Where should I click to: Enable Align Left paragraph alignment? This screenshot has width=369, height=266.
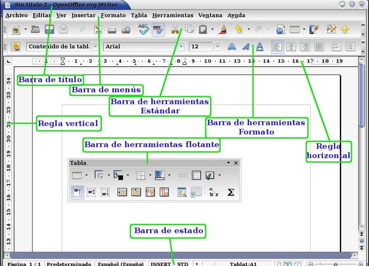277,46
